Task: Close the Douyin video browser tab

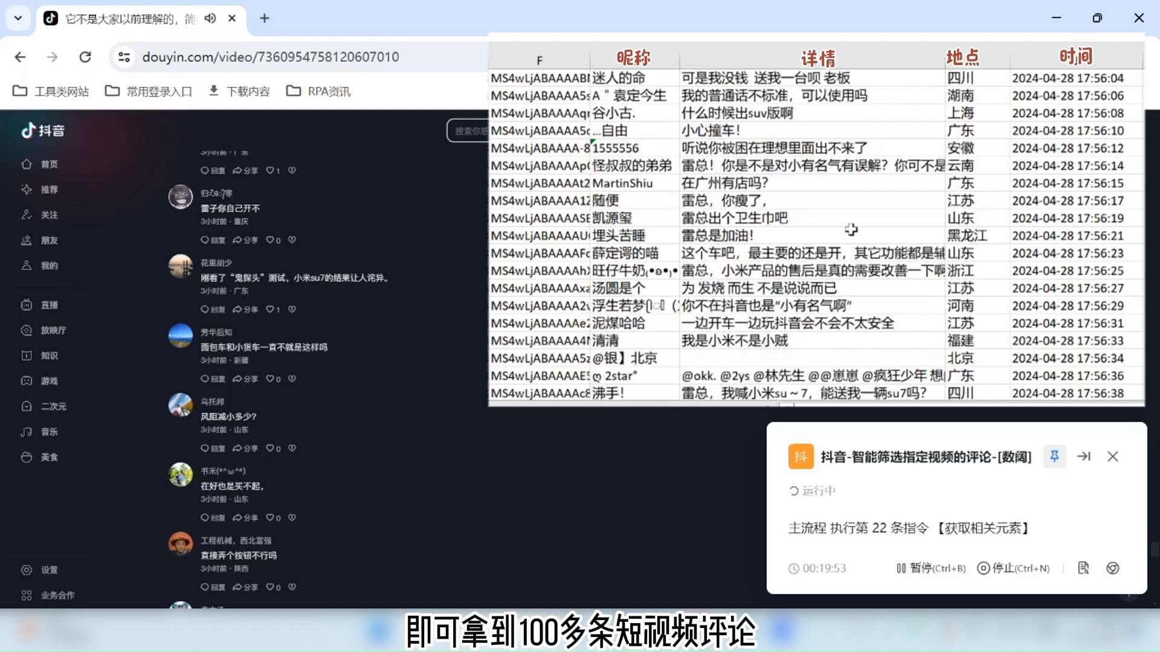Action: 232,18
